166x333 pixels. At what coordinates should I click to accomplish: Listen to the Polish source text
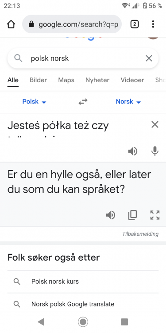click(133, 151)
